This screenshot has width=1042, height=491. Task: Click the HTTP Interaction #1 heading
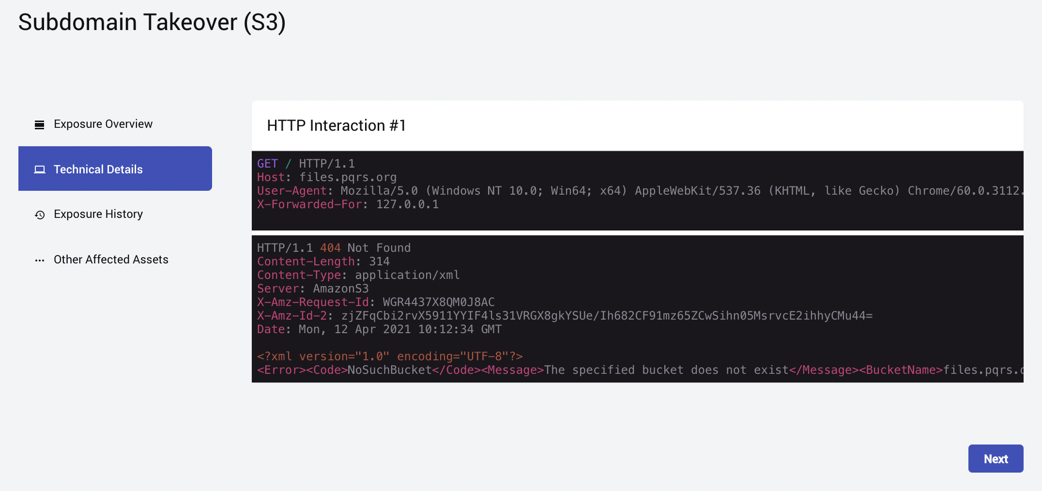coord(336,126)
